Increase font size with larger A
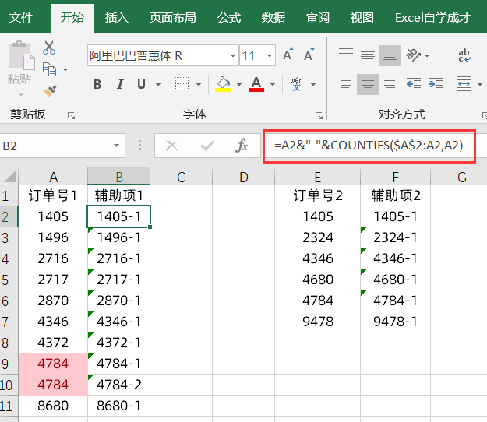487x422 pixels. point(288,55)
